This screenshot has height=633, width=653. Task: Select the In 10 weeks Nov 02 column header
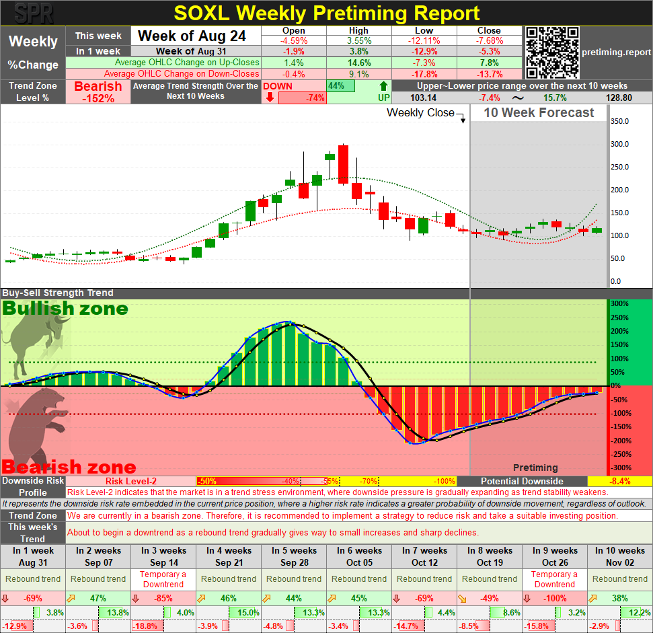(619, 556)
